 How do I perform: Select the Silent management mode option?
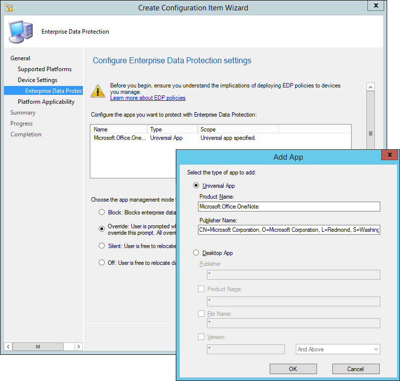[102, 246]
